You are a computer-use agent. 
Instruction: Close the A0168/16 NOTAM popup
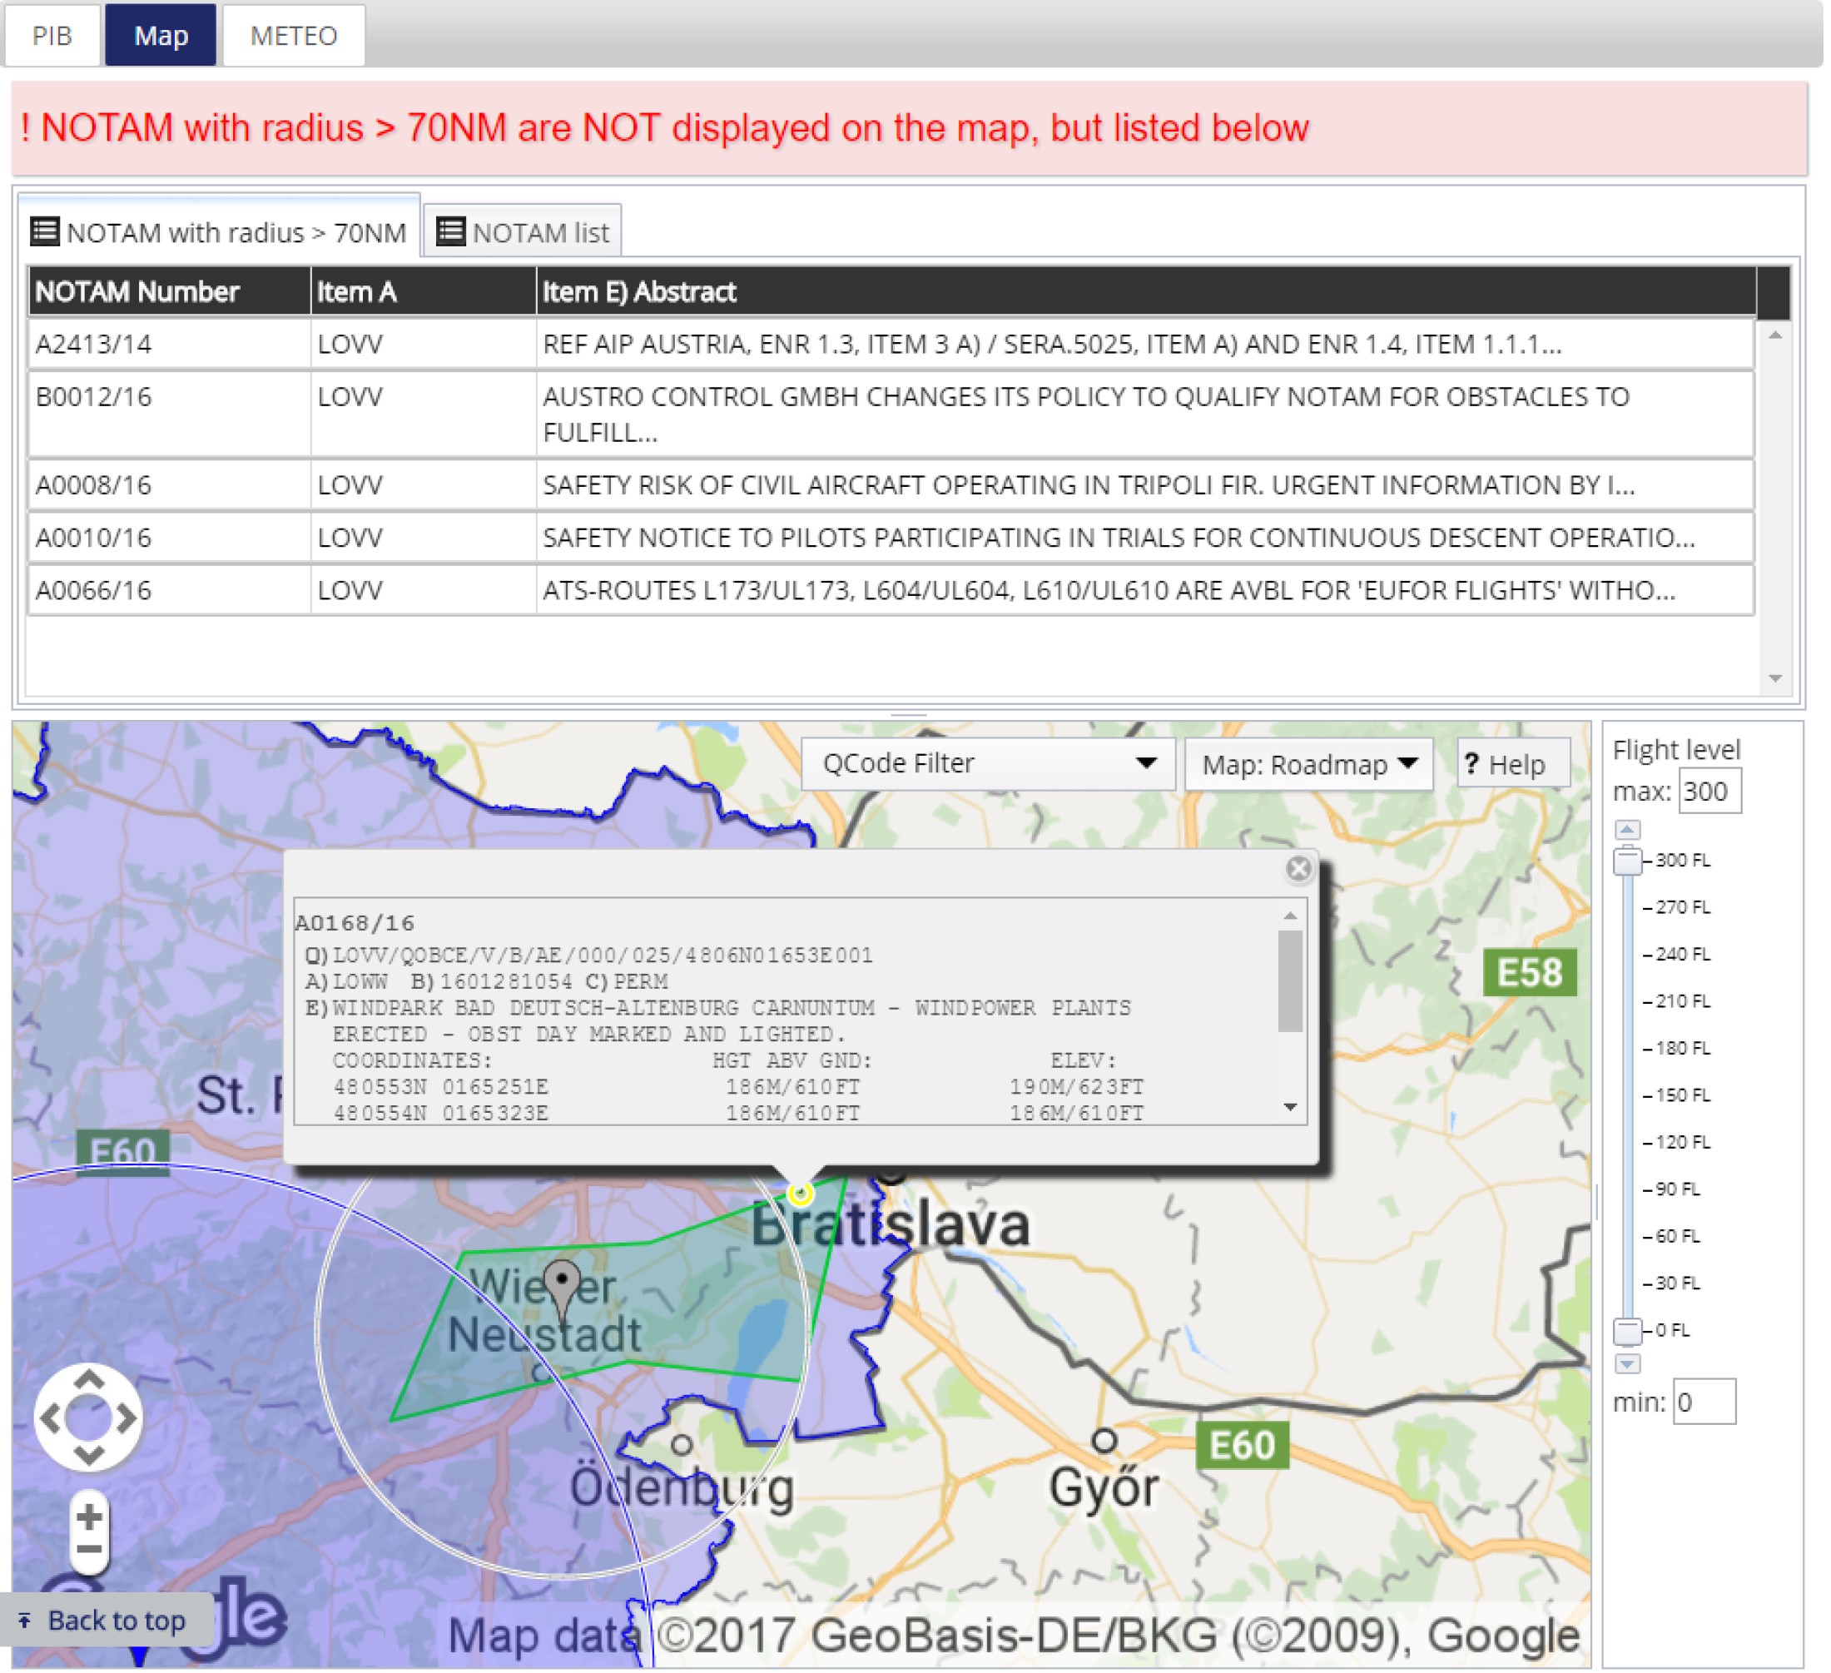click(1299, 869)
